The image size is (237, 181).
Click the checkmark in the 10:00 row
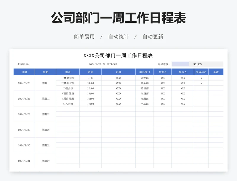click(x=201, y=83)
